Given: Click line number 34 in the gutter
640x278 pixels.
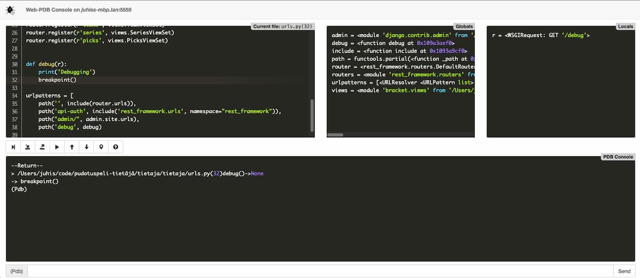Looking at the screenshot, I should coord(14,96).
